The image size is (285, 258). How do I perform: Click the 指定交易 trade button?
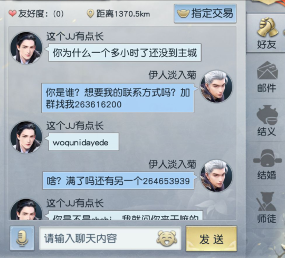[205, 14]
